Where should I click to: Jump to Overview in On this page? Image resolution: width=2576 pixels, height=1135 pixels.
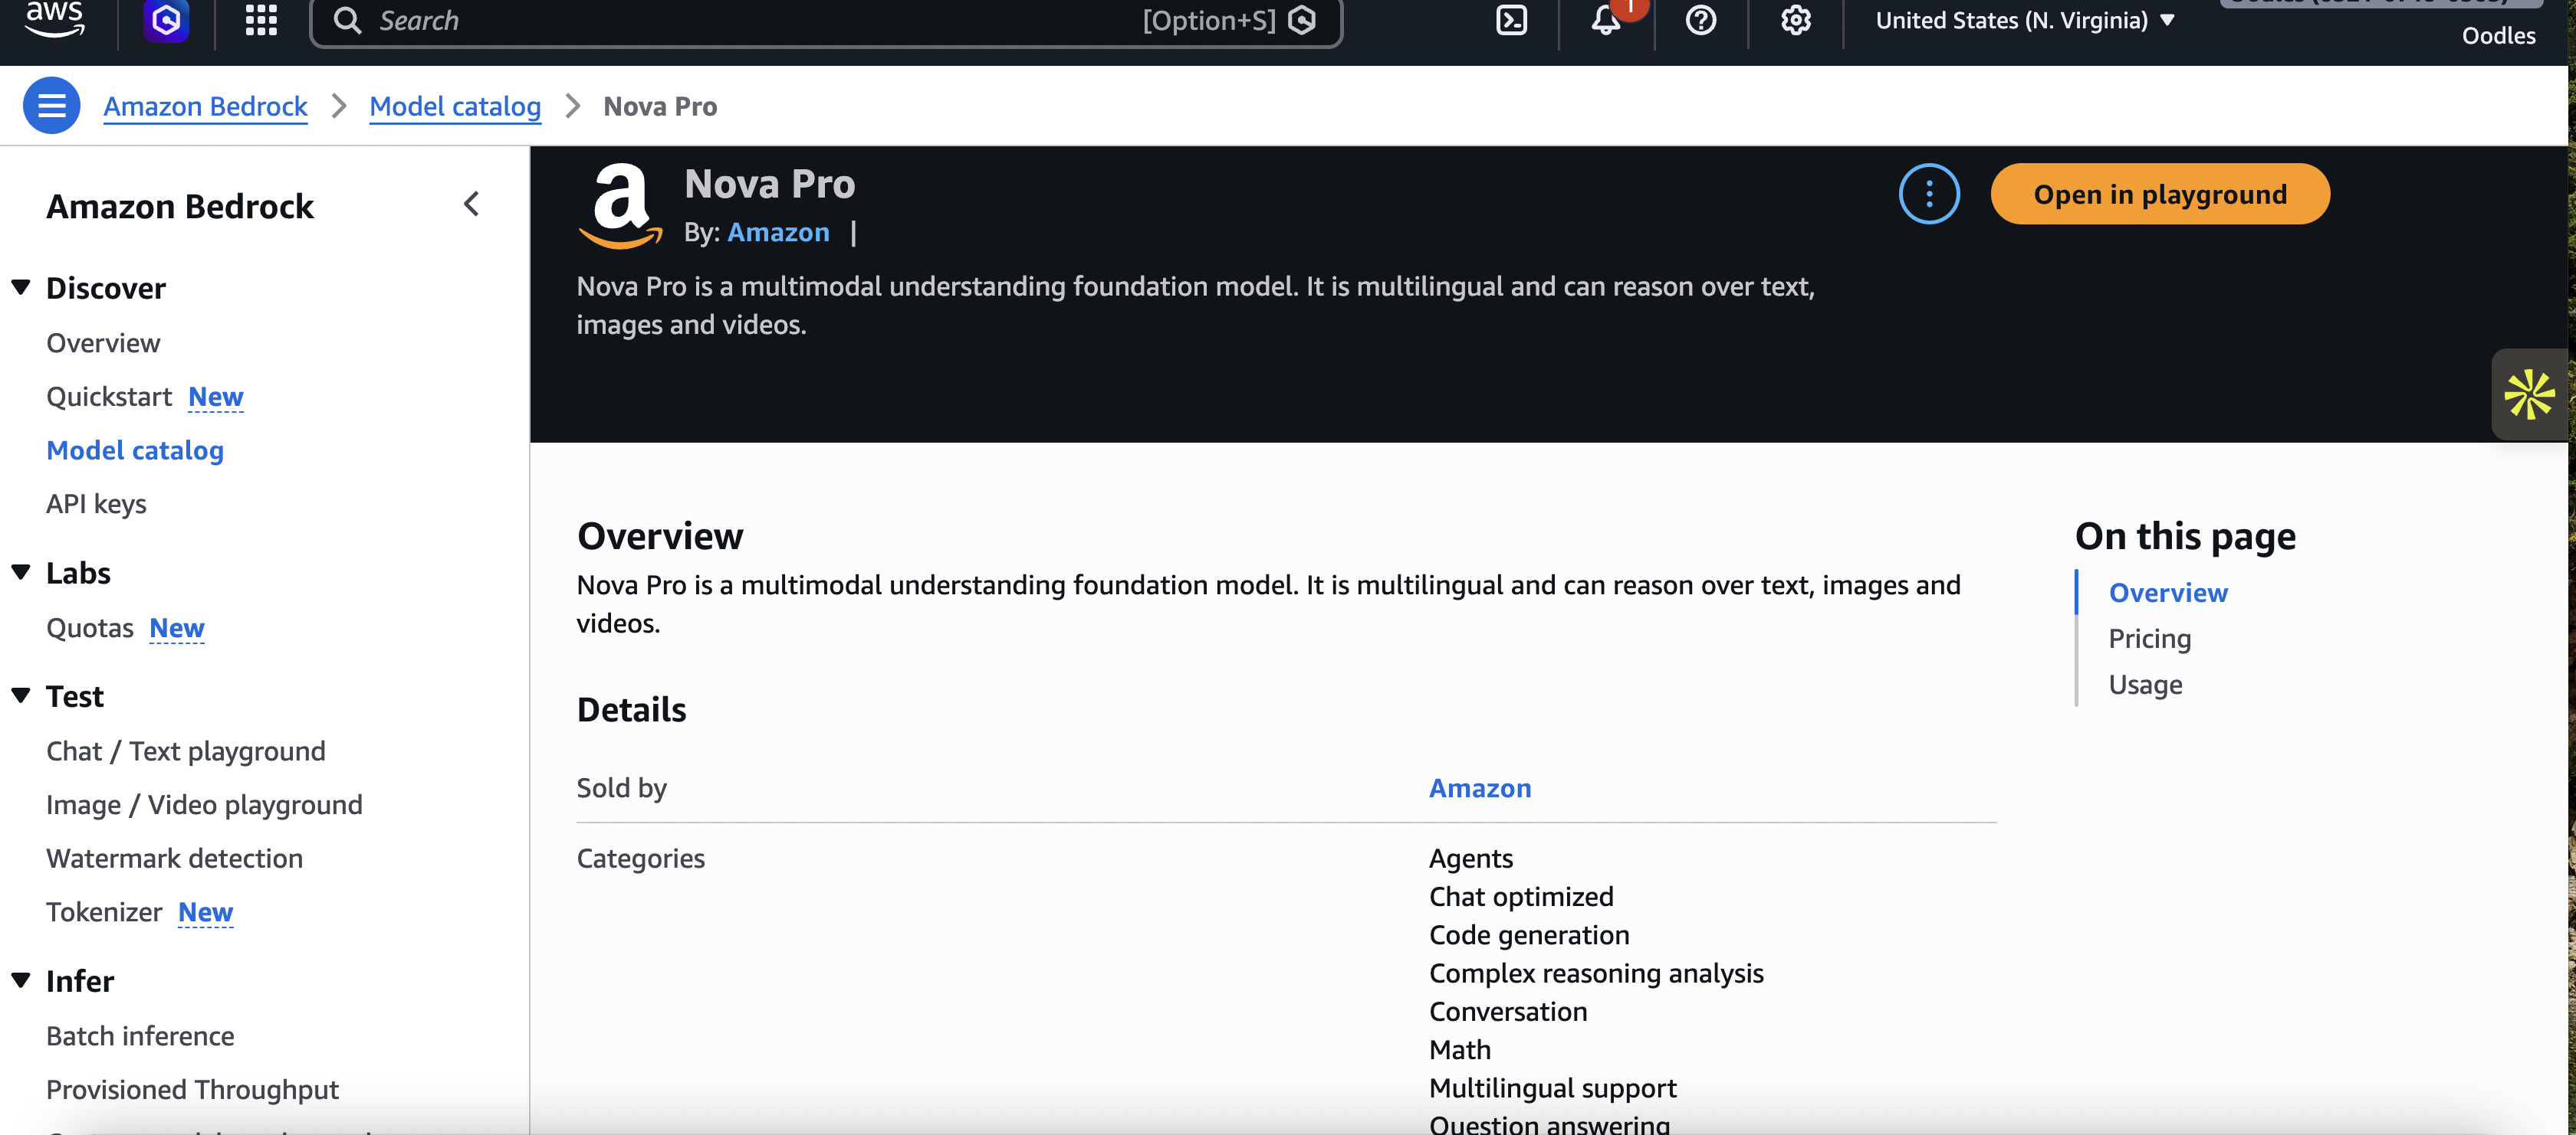[2168, 593]
